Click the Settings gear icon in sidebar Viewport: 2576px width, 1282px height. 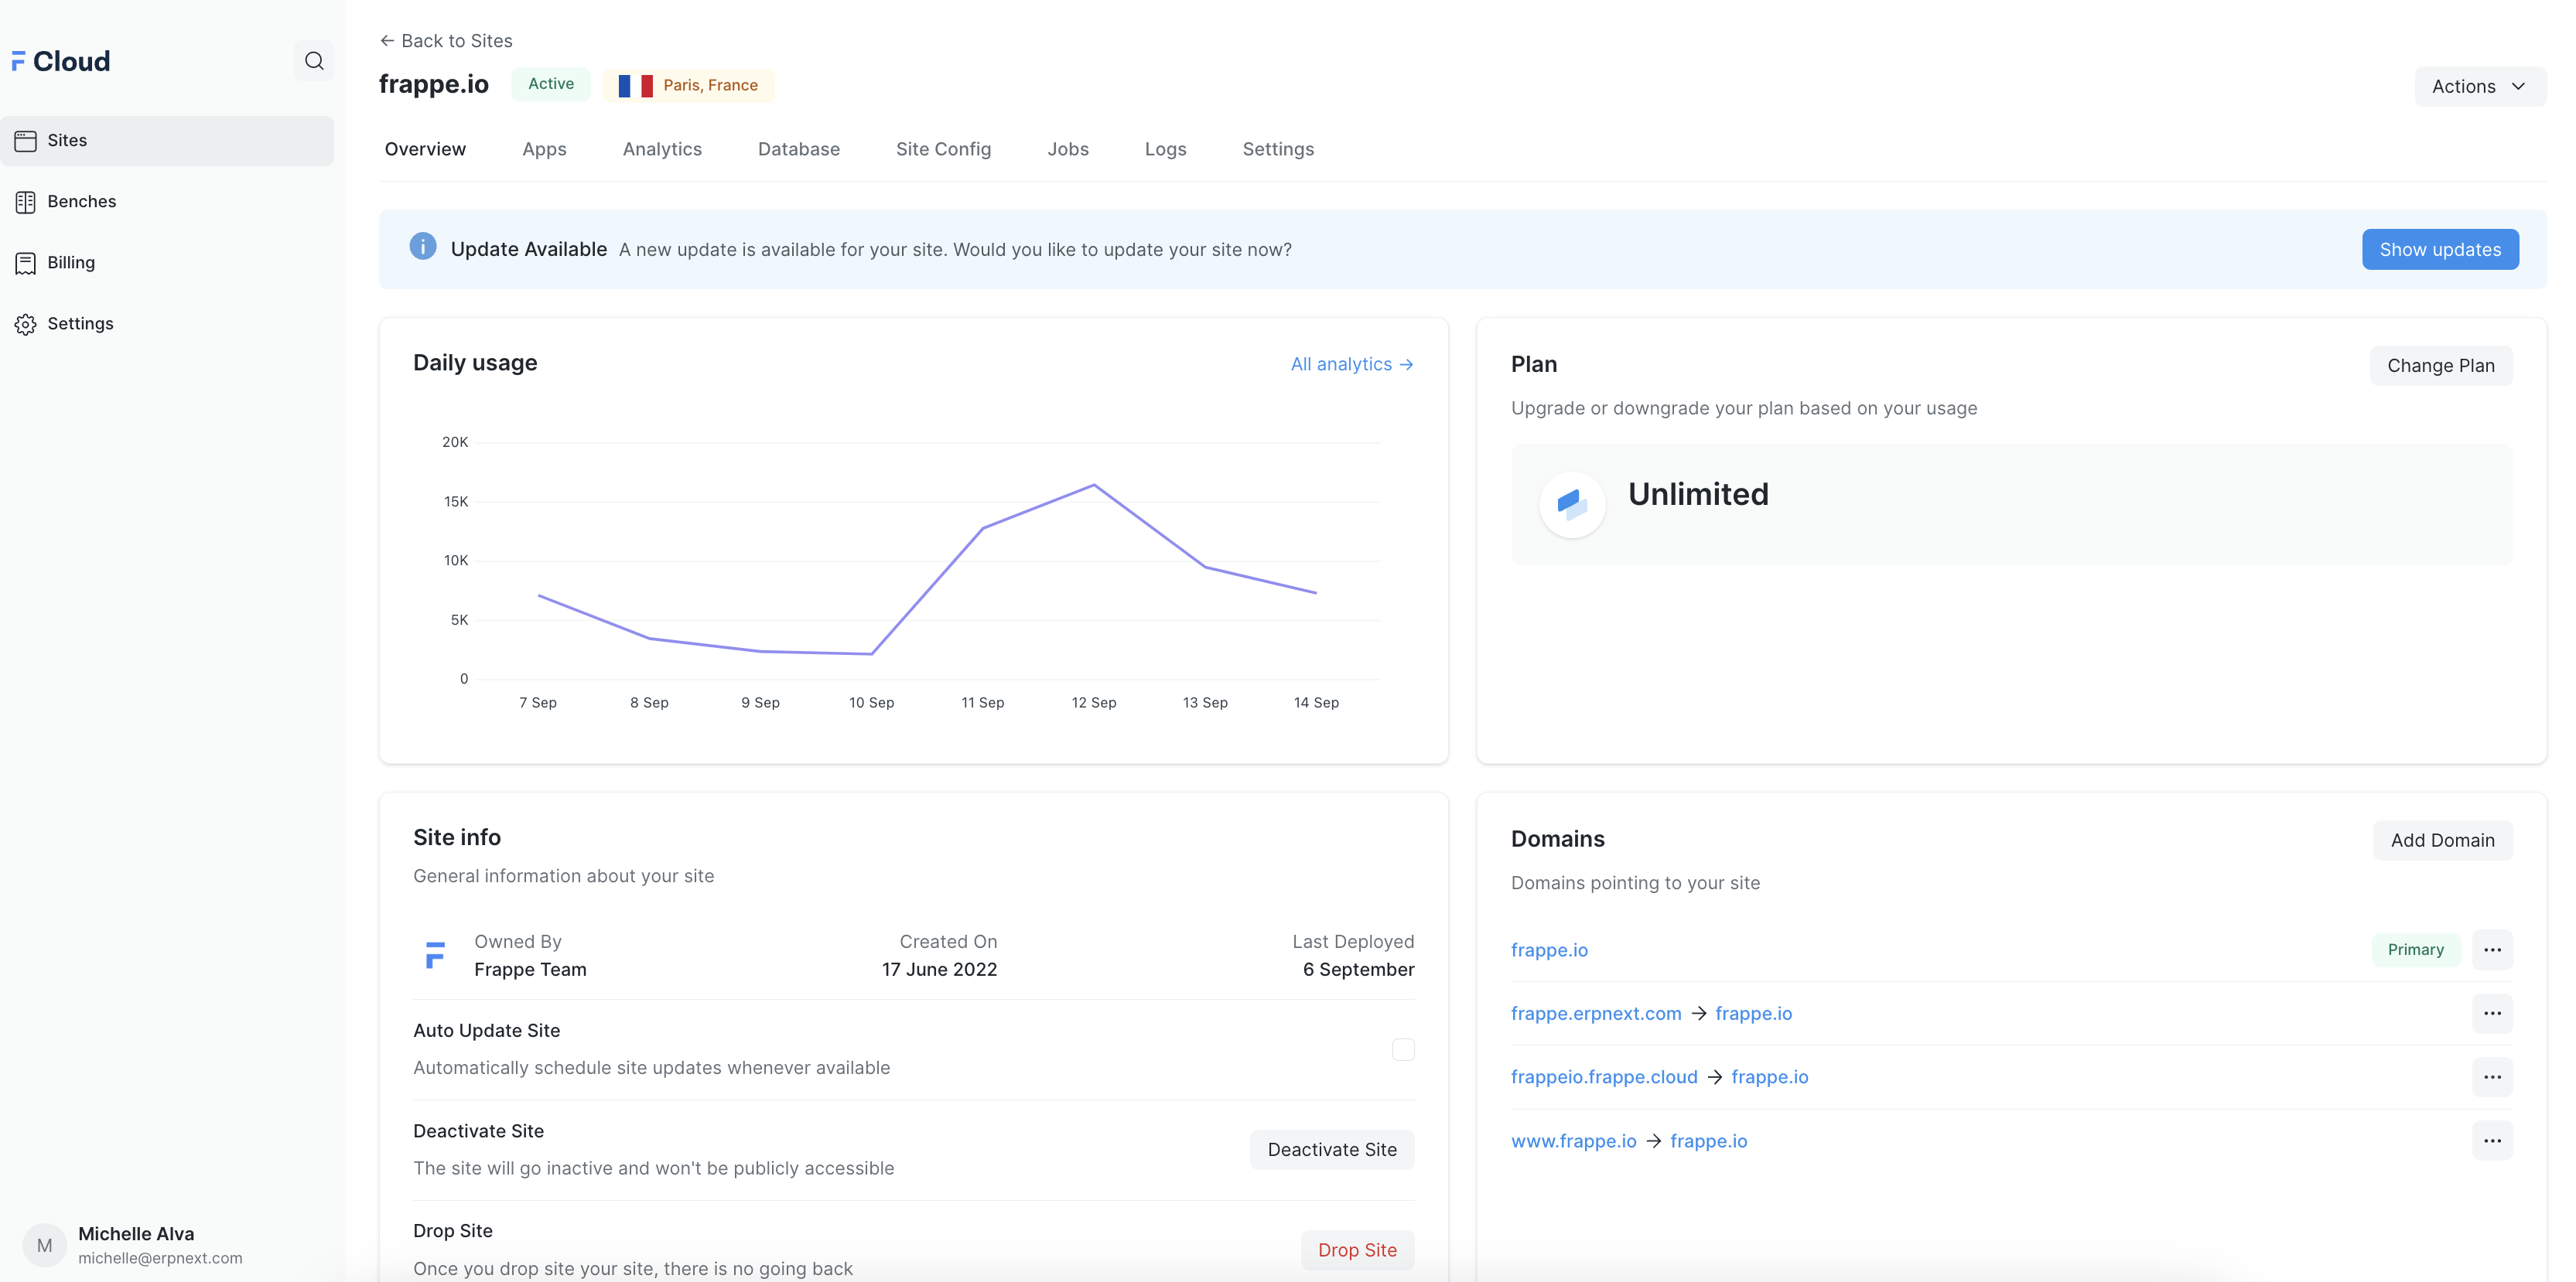(x=26, y=324)
